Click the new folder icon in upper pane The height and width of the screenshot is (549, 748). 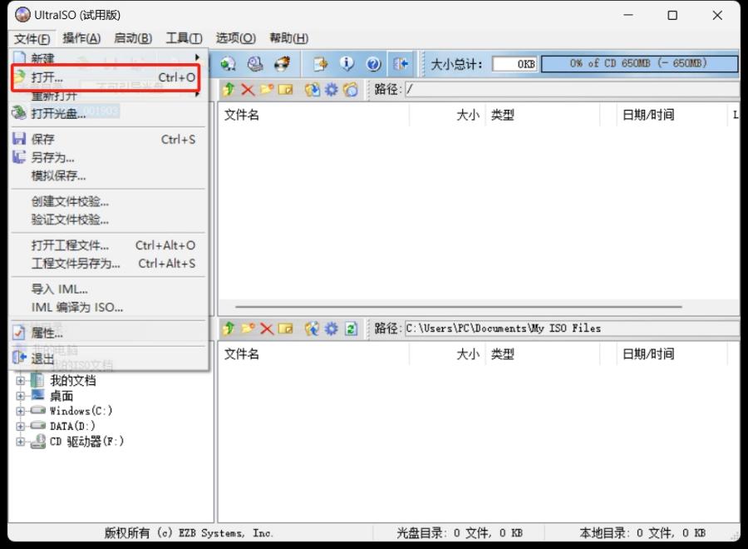pyautogui.click(x=266, y=89)
